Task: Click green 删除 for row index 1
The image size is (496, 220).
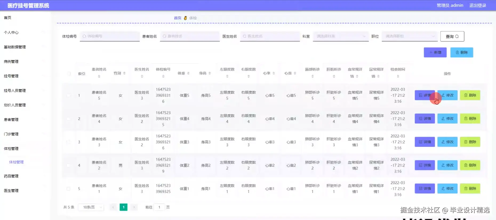Action: [470, 95]
